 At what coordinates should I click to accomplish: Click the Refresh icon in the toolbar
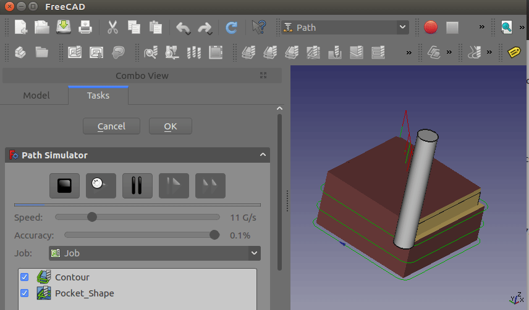(232, 27)
